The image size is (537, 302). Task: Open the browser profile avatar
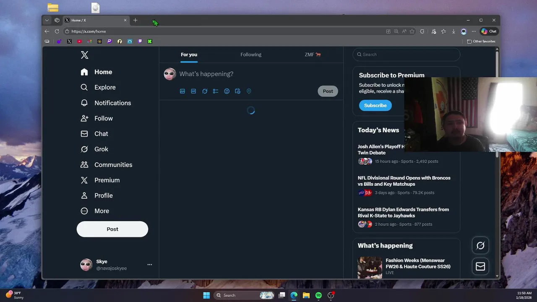(x=464, y=31)
